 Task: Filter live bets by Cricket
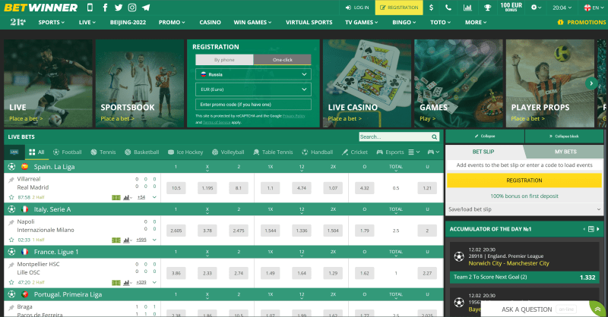coord(355,152)
